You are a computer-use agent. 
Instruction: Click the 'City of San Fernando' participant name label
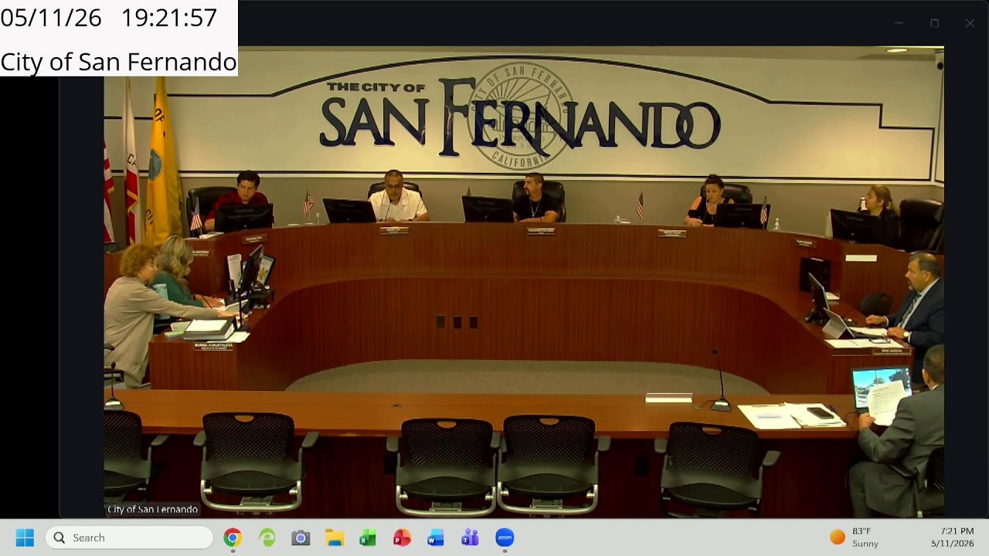[x=152, y=510]
